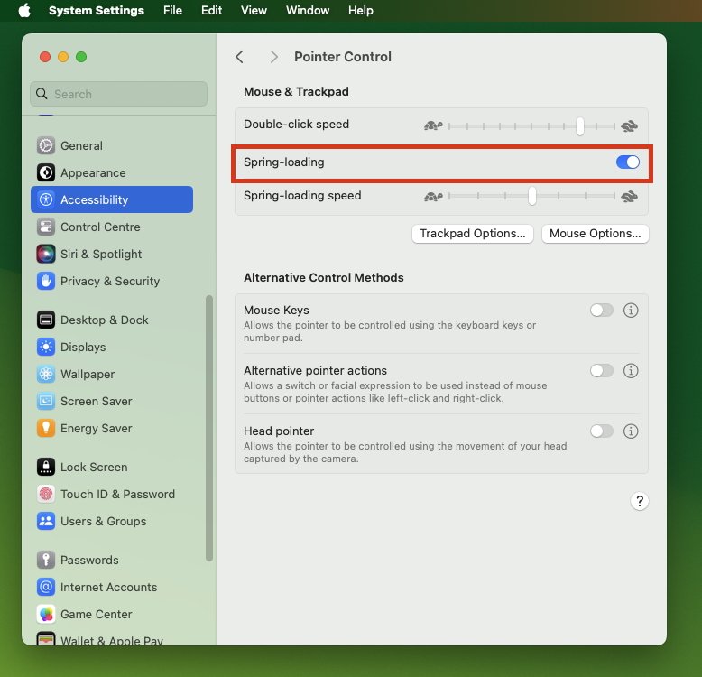This screenshot has width=702, height=677.
Task: Open the View menu
Action: point(254,10)
